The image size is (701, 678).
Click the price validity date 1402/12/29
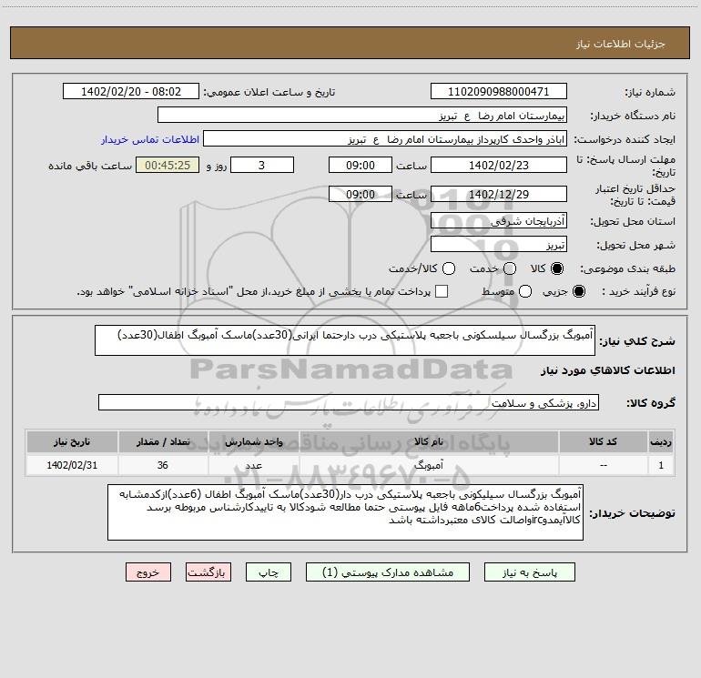[x=499, y=194]
